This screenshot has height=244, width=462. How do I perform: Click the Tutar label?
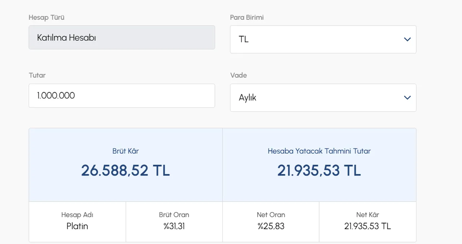[x=37, y=75]
